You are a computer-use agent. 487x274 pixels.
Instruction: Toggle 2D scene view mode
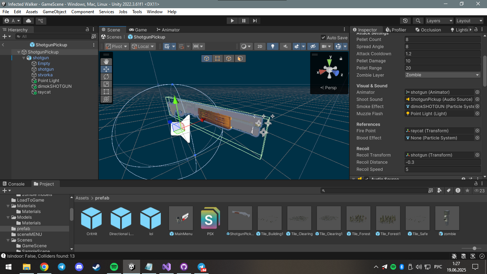coord(260,46)
